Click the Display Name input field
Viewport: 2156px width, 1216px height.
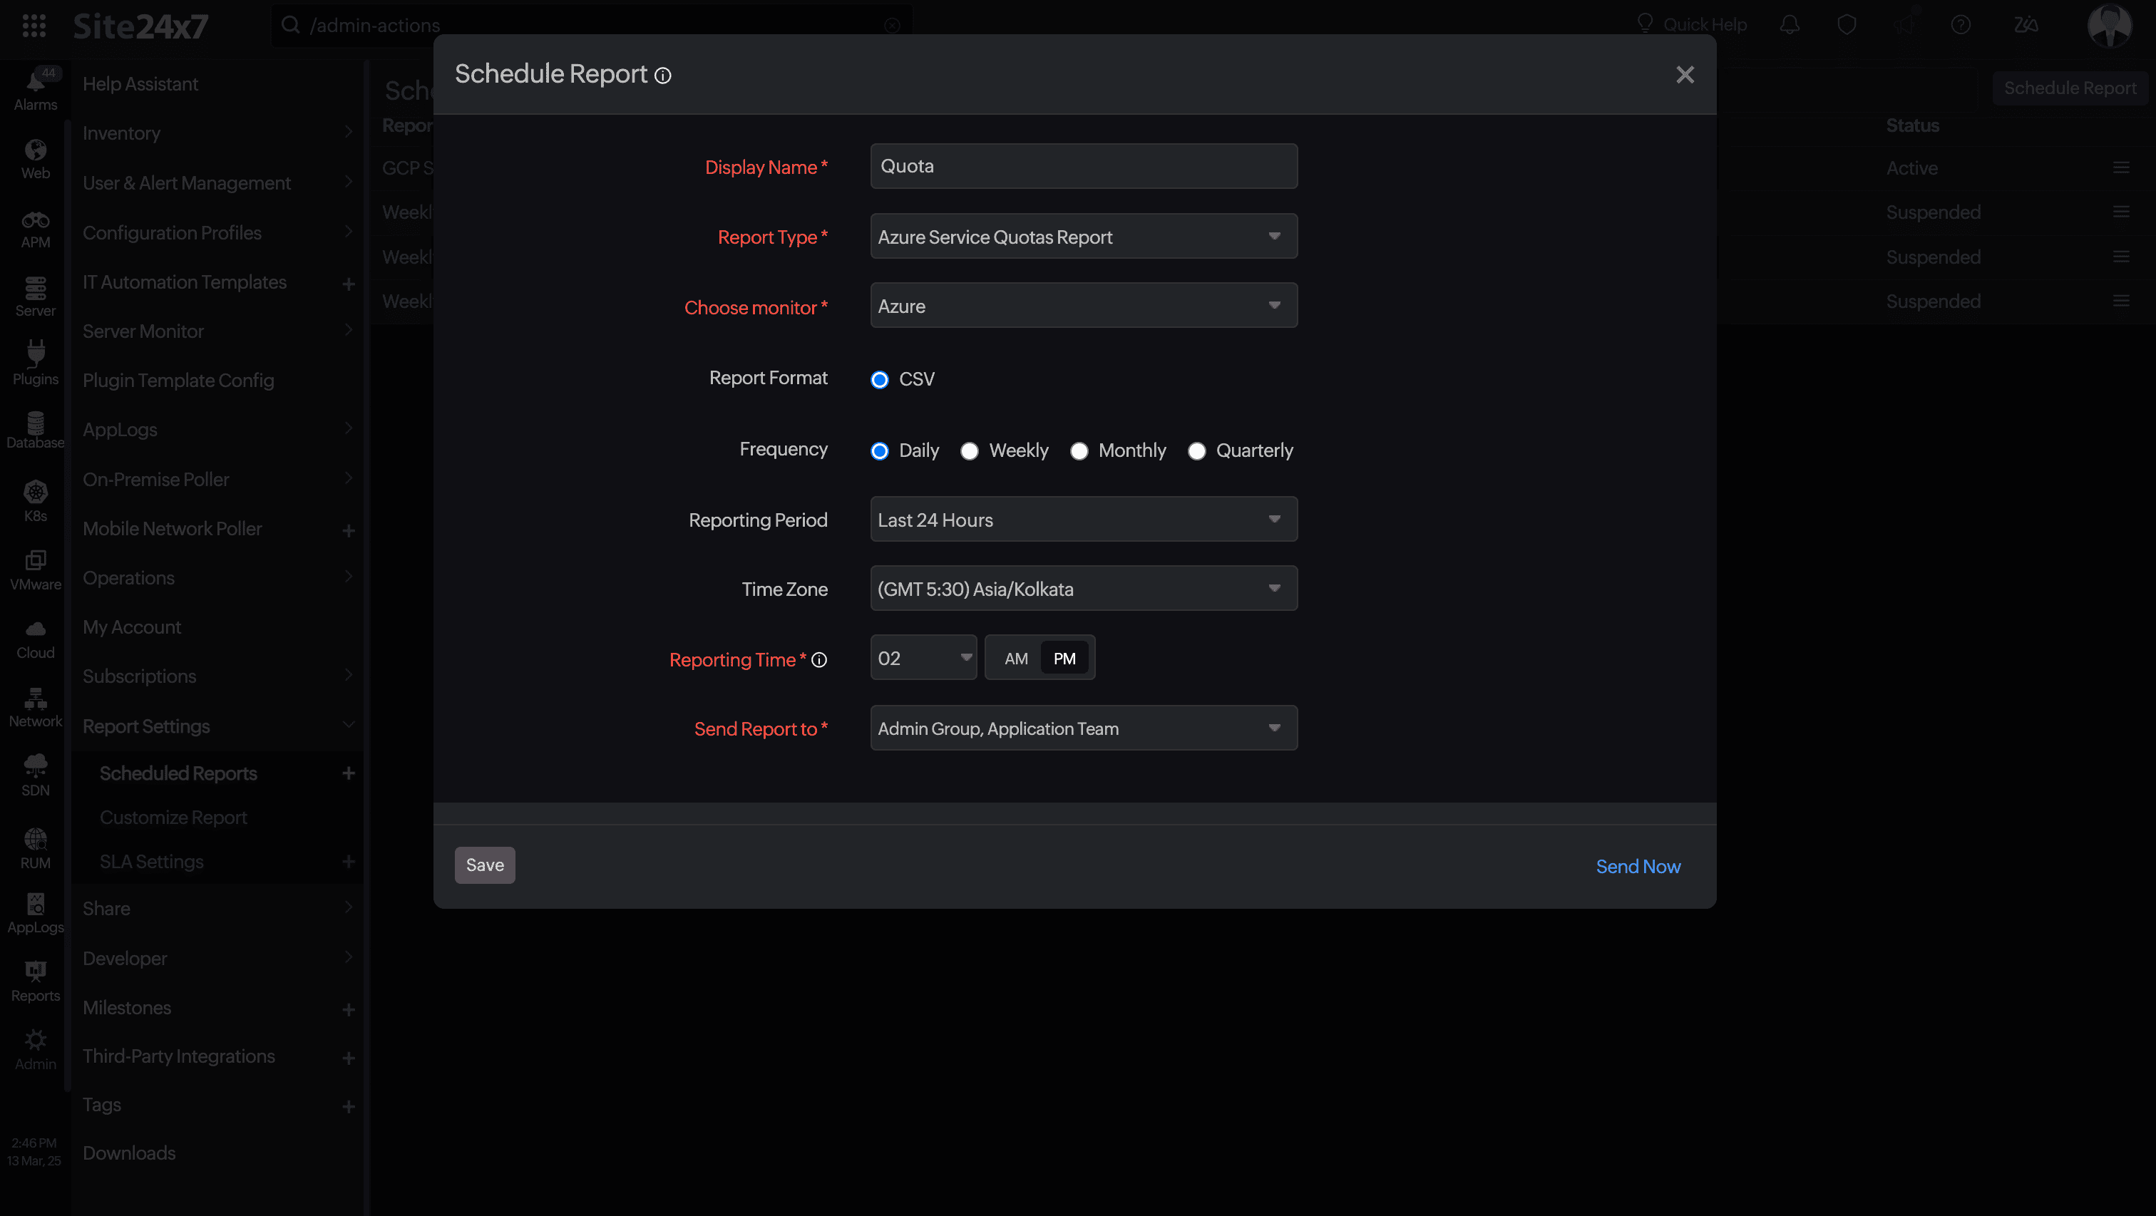point(1083,167)
